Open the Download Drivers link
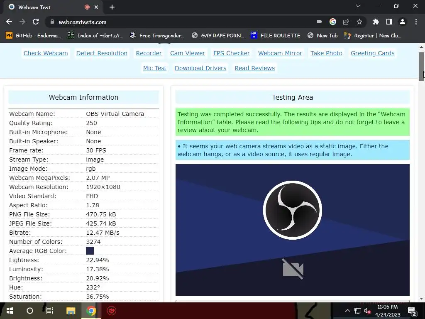The image size is (425, 319). 200,68
